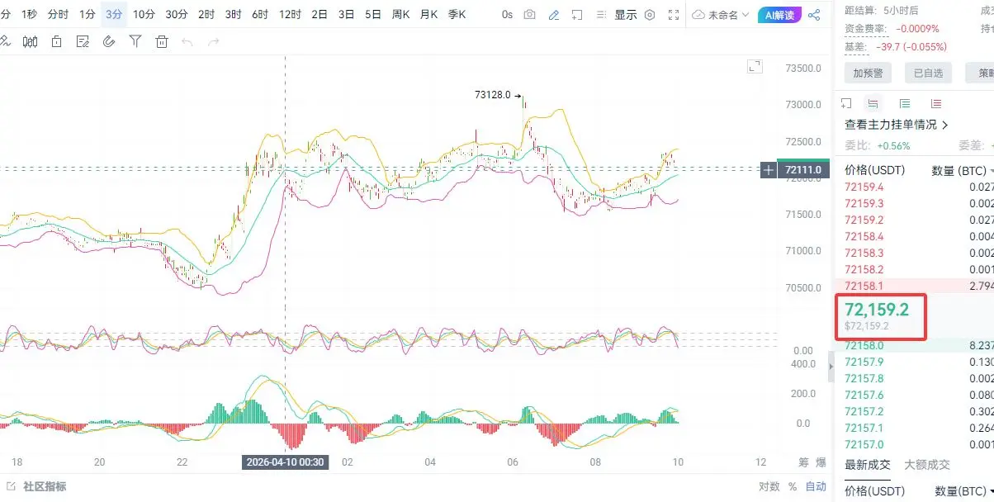
Task: Switch to 6时 timeframe
Action: (x=260, y=14)
